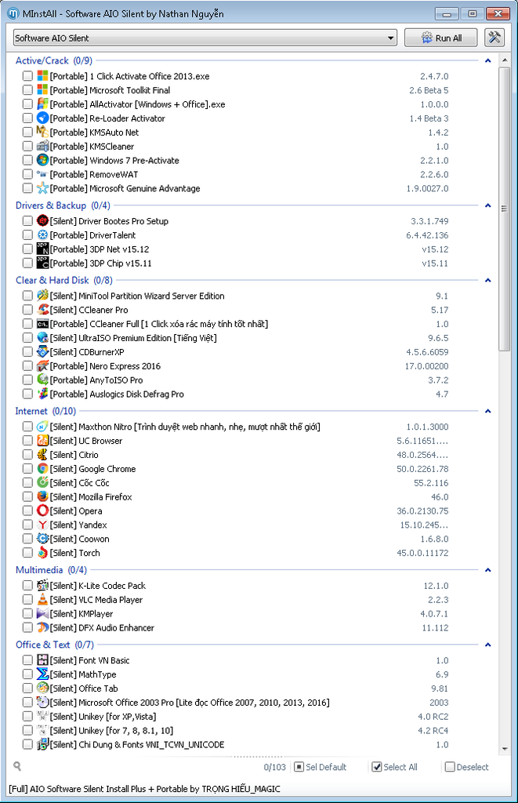This screenshot has height=803, width=518.
Task: Click the Maxthon Nitro icon
Action: pyautogui.click(x=42, y=427)
